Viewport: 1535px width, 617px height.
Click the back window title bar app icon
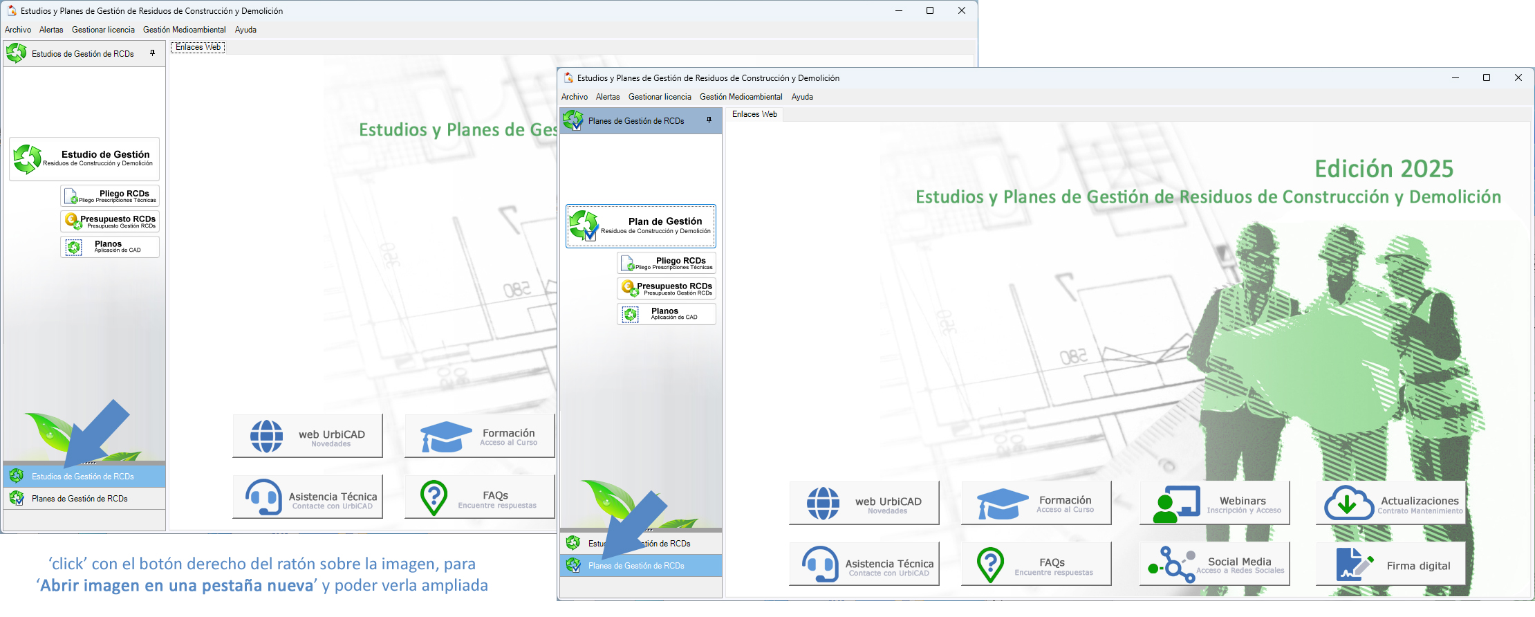click(x=12, y=11)
